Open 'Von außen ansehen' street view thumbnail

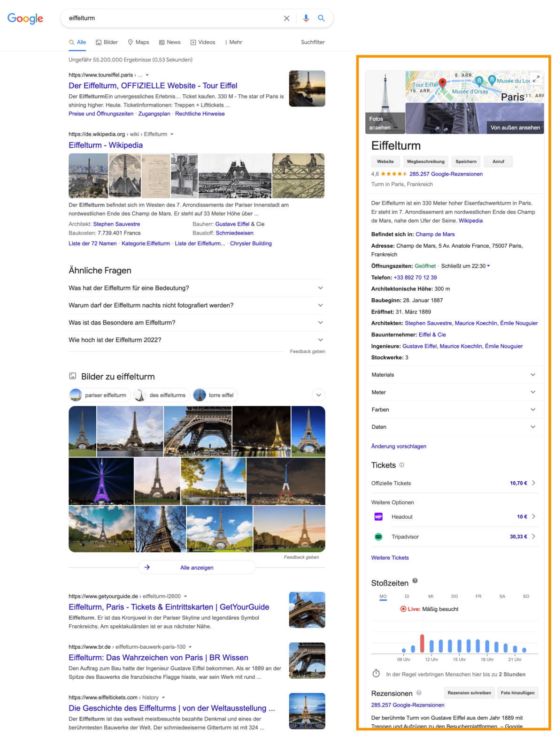click(475, 119)
